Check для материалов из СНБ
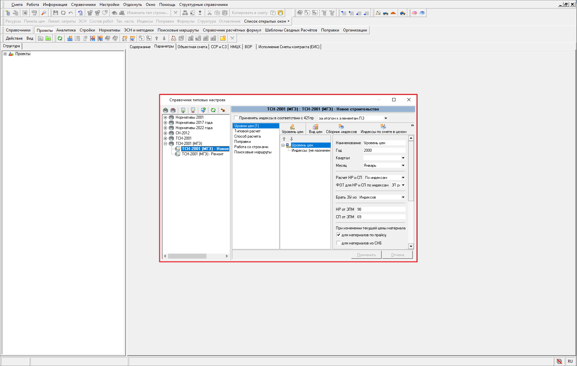 (338, 243)
